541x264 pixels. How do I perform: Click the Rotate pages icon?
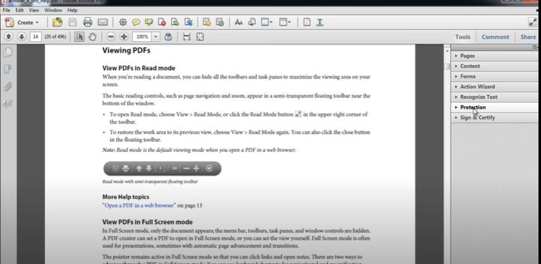coord(188,23)
